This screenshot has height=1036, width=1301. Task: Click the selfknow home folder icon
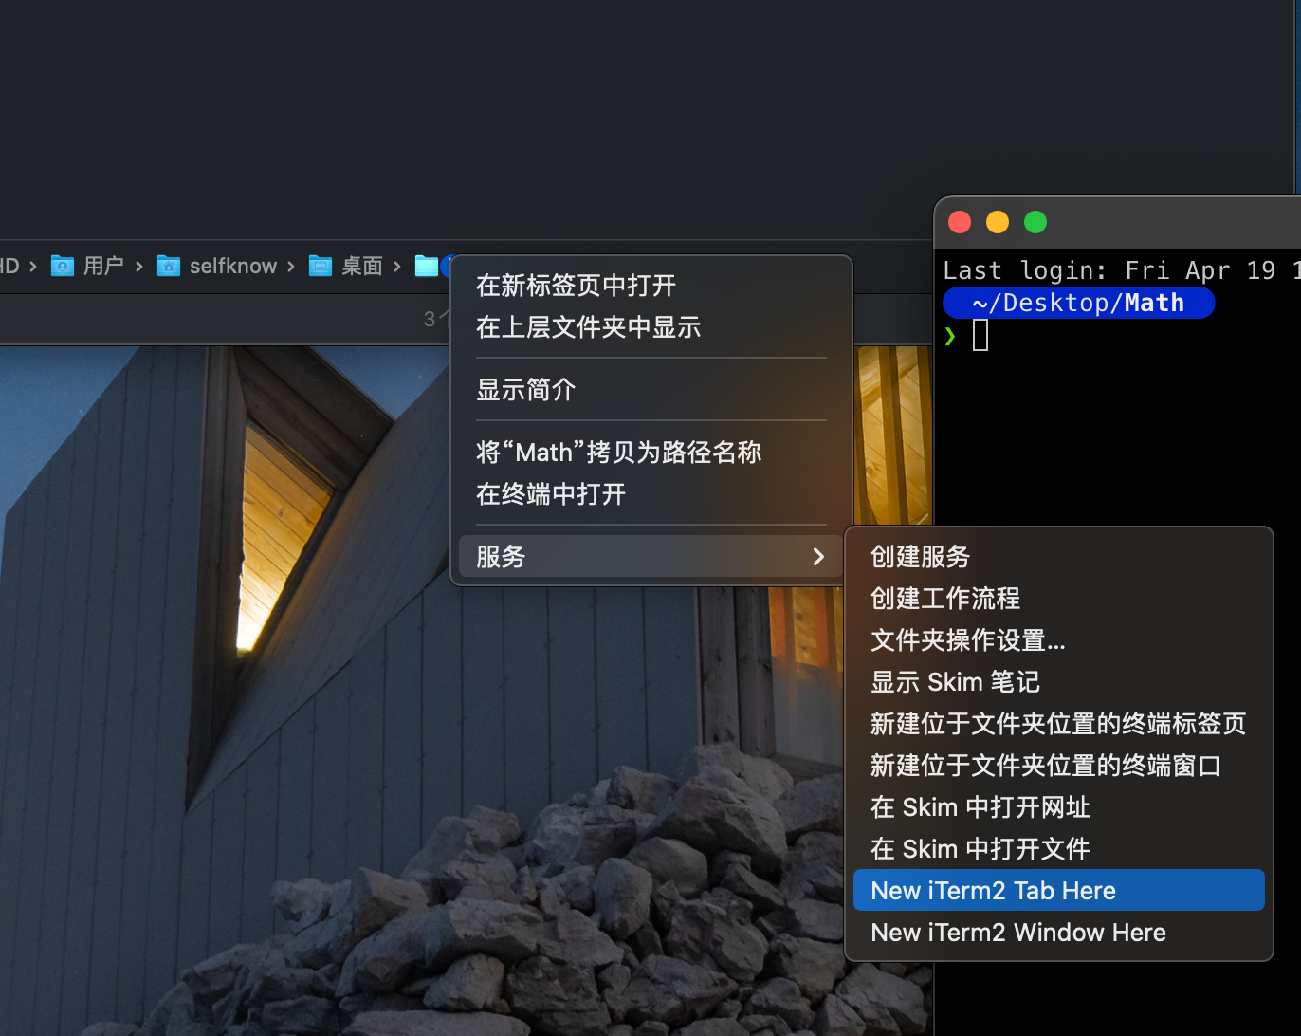coord(169,267)
